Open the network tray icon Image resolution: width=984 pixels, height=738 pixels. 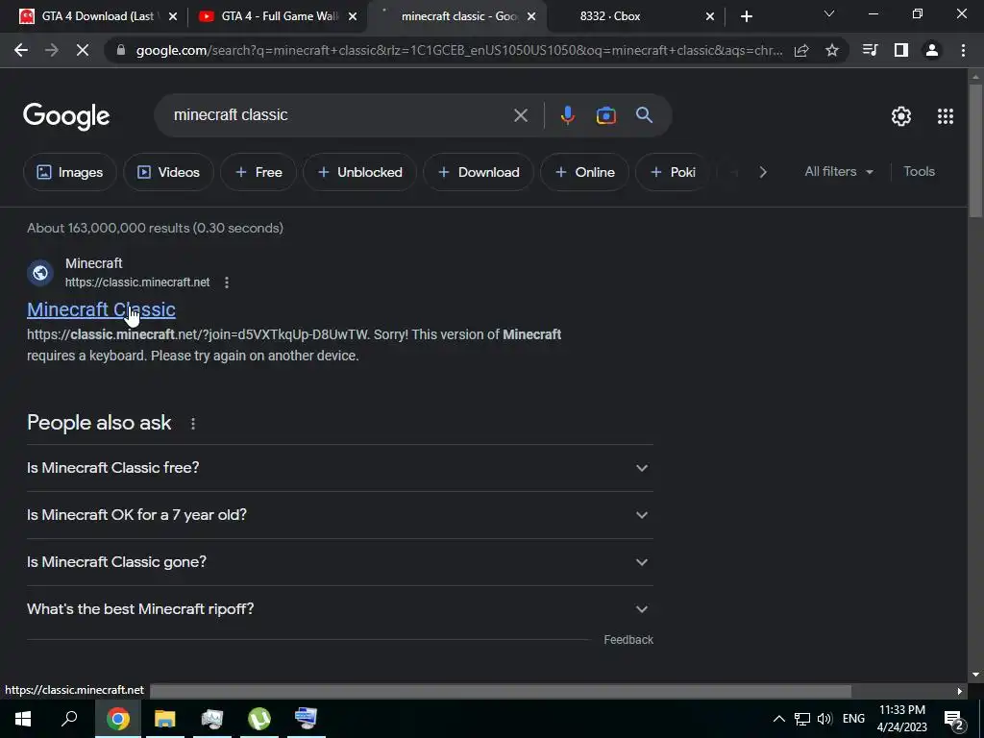point(802,719)
